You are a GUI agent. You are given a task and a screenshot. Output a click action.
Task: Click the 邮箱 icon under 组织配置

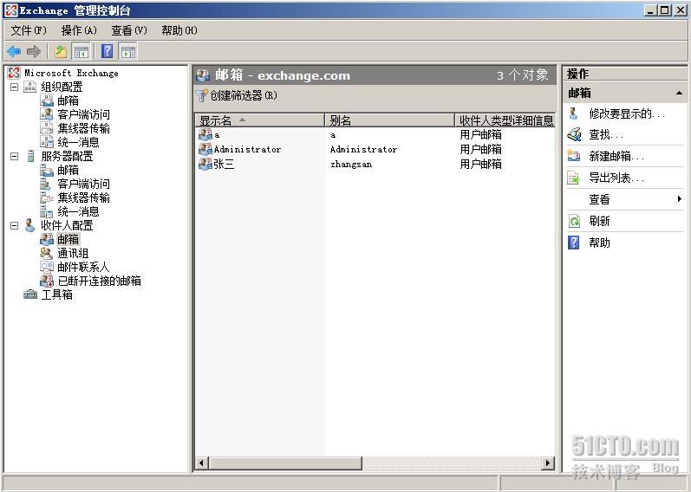(x=47, y=100)
